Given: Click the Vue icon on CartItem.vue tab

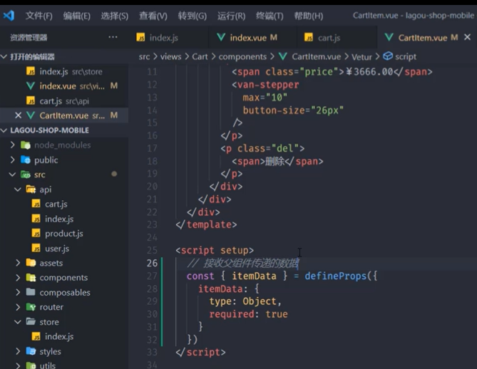Looking at the screenshot, I should click(389, 37).
